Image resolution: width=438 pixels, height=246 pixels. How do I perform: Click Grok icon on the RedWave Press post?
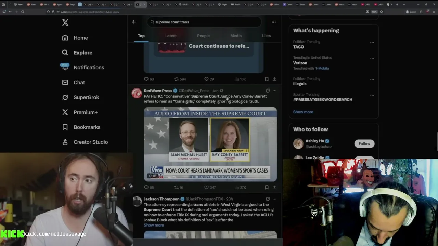pyautogui.click(x=268, y=91)
